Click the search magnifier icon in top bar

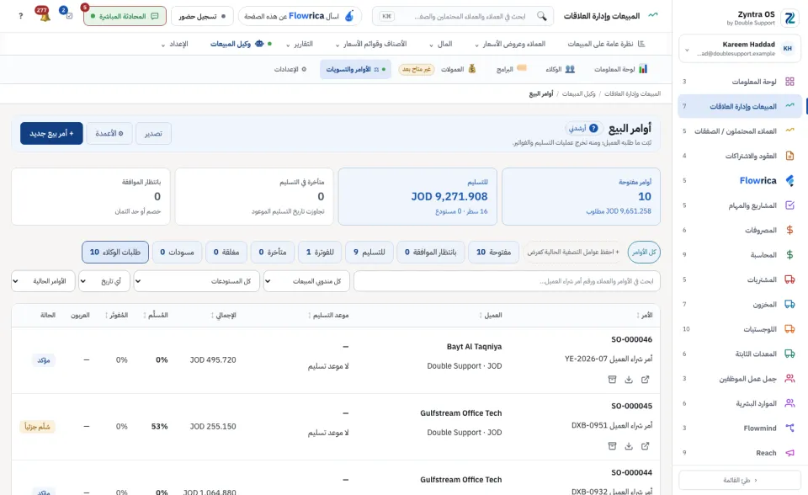click(x=541, y=16)
